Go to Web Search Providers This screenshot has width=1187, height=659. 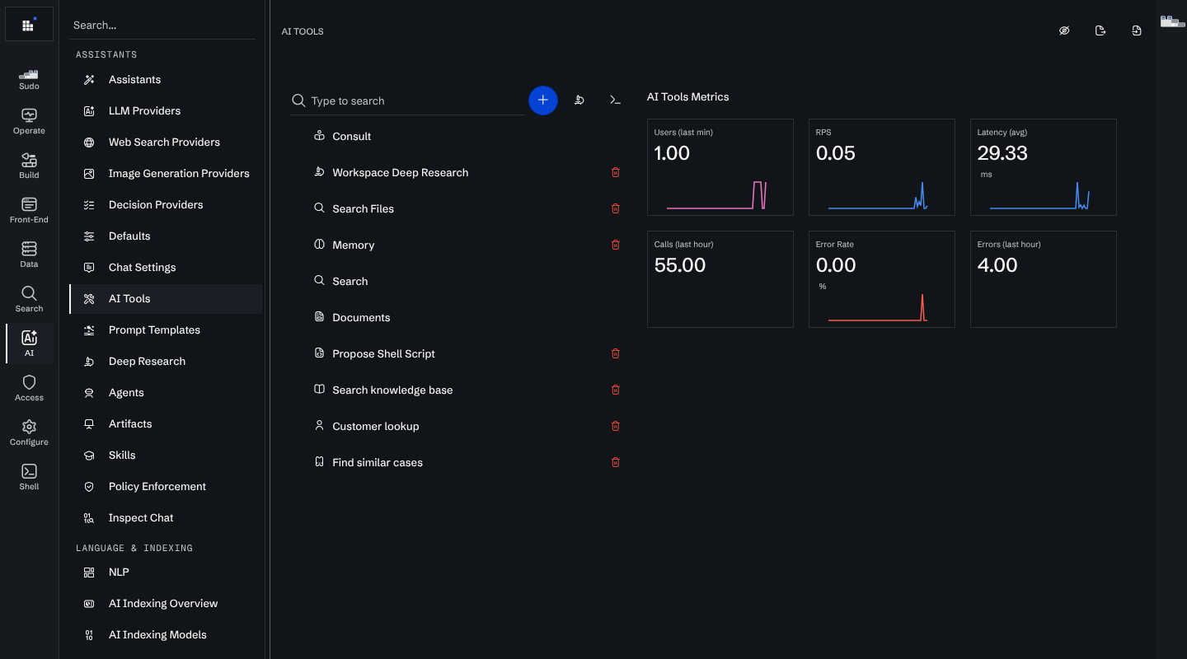click(x=166, y=143)
